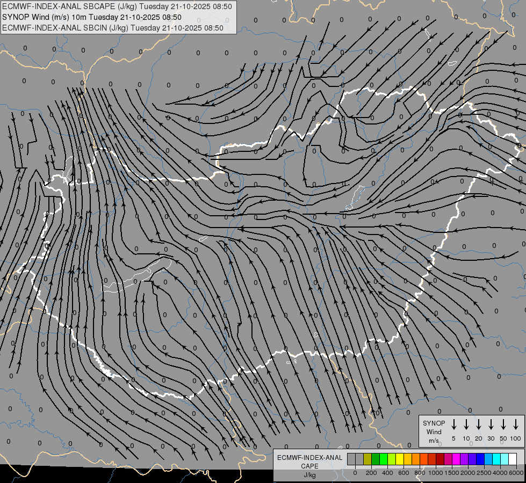Click the 1500 tick value on CAPE scale
The image size is (526, 483).
coord(452,473)
